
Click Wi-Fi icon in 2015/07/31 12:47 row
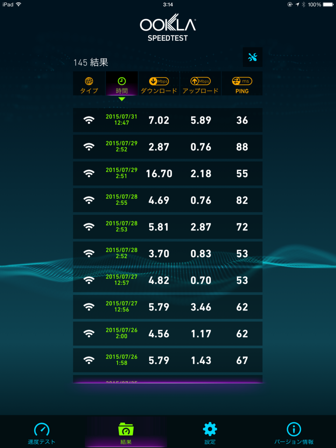tap(89, 120)
